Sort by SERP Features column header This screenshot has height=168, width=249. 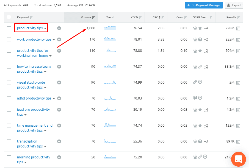203,17
